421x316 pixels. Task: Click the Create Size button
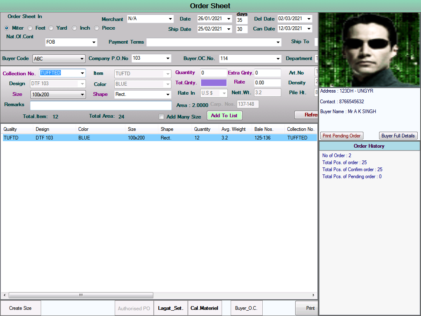coord(21,308)
